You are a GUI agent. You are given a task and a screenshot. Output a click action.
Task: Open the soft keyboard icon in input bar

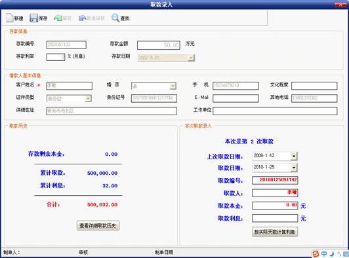[346, 254]
